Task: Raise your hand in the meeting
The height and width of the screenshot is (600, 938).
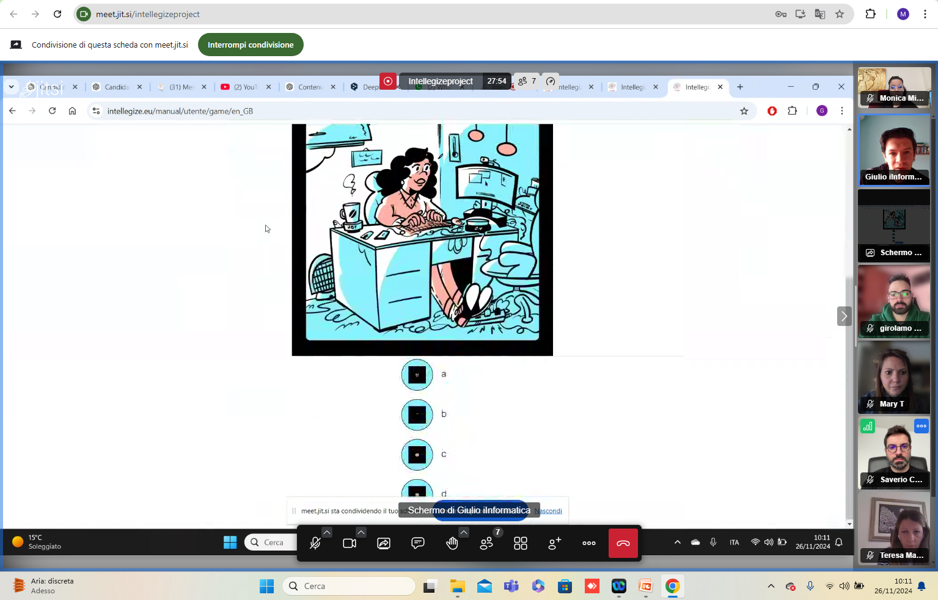Action: tap(452, 543)
